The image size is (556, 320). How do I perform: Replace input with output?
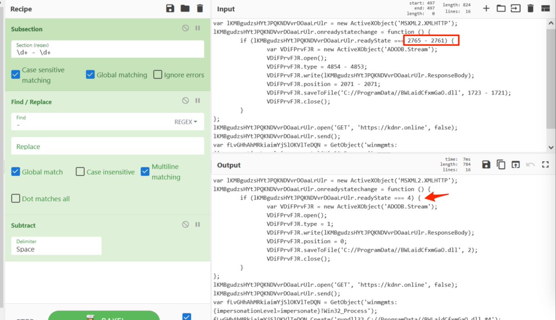tap(516, 164)
